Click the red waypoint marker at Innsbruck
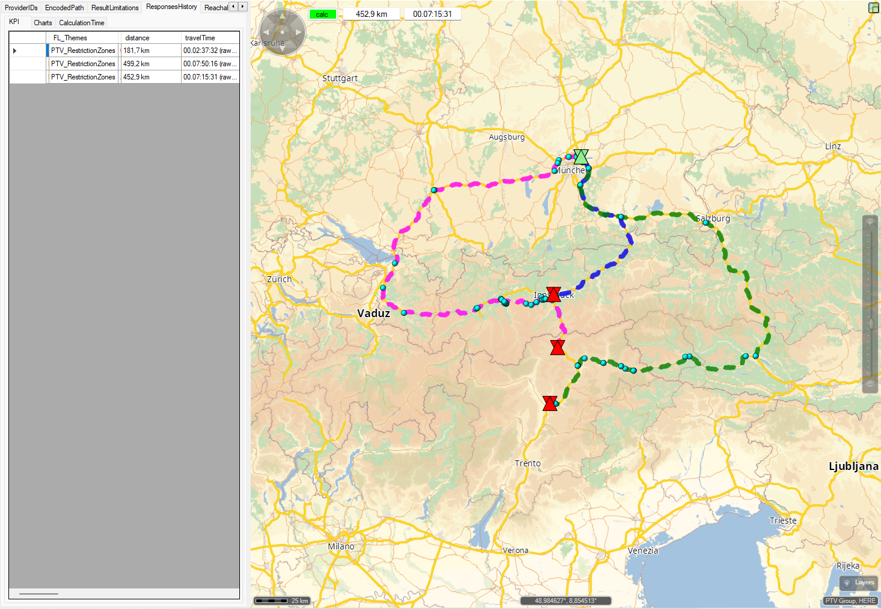This screenshot has height=609, width=881. tap(554, 294)
